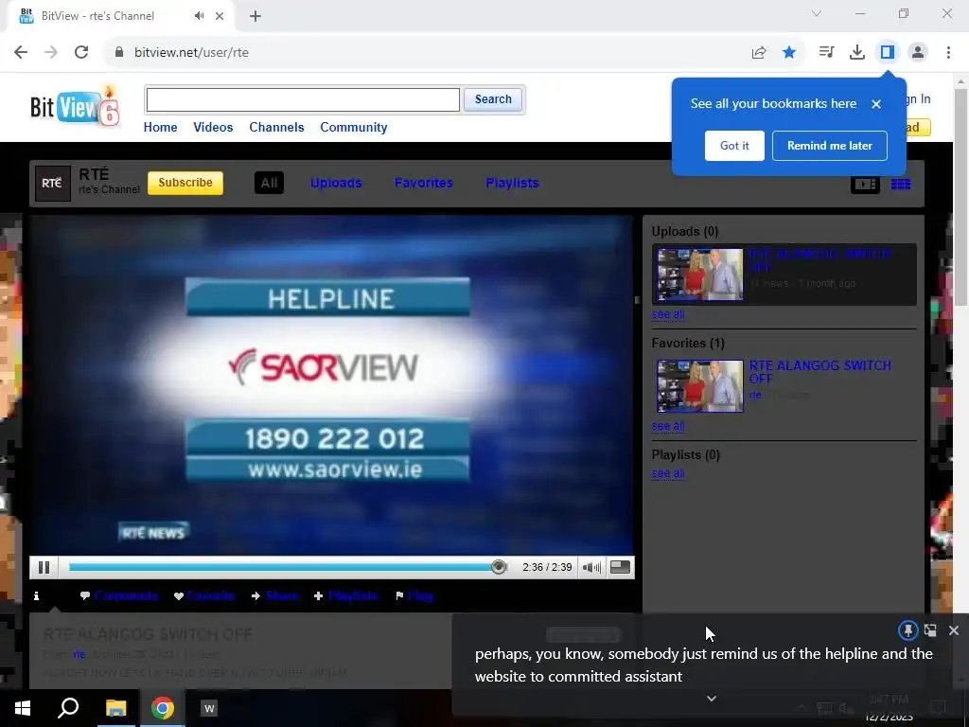
Task: Open Chrome downloads icon
Action: click(857, 53)
